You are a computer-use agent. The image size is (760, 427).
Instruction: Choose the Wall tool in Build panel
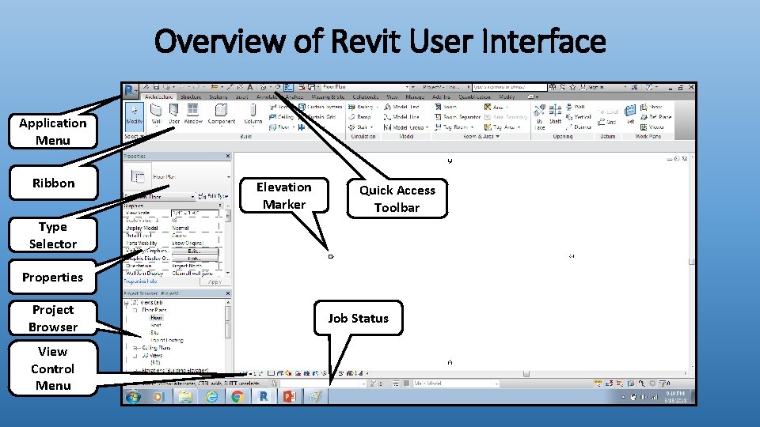click(156, 115)
